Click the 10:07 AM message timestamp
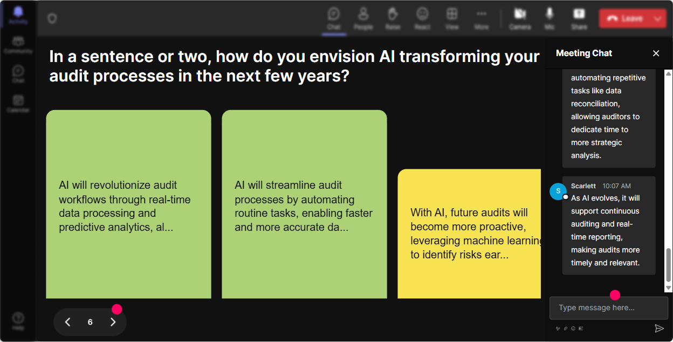The image size is (673, 342). [616, 186]
